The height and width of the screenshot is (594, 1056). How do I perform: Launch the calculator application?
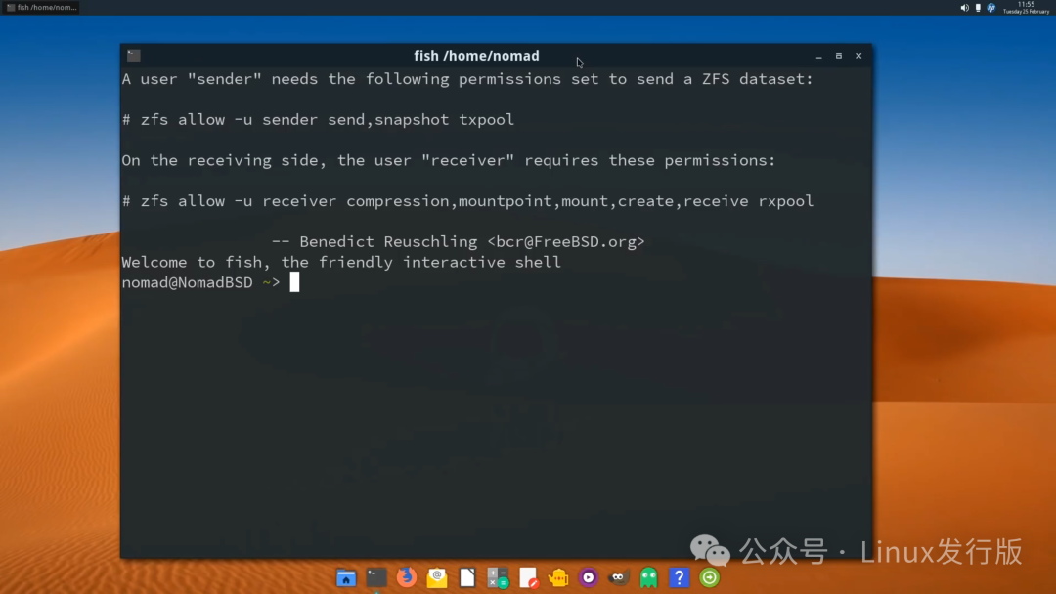[x=497, y=576]
